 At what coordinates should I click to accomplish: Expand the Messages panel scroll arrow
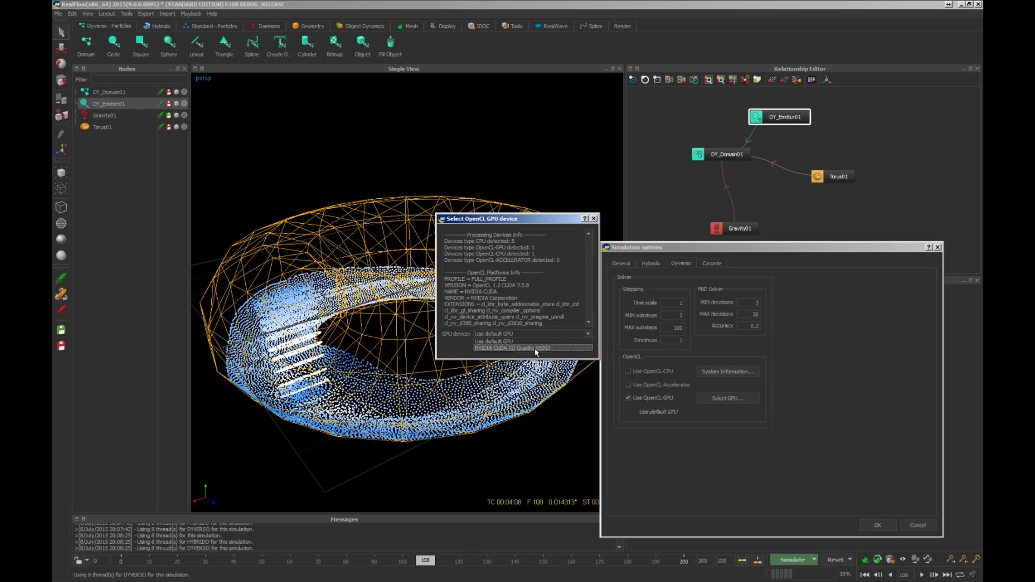coord(619,547)
